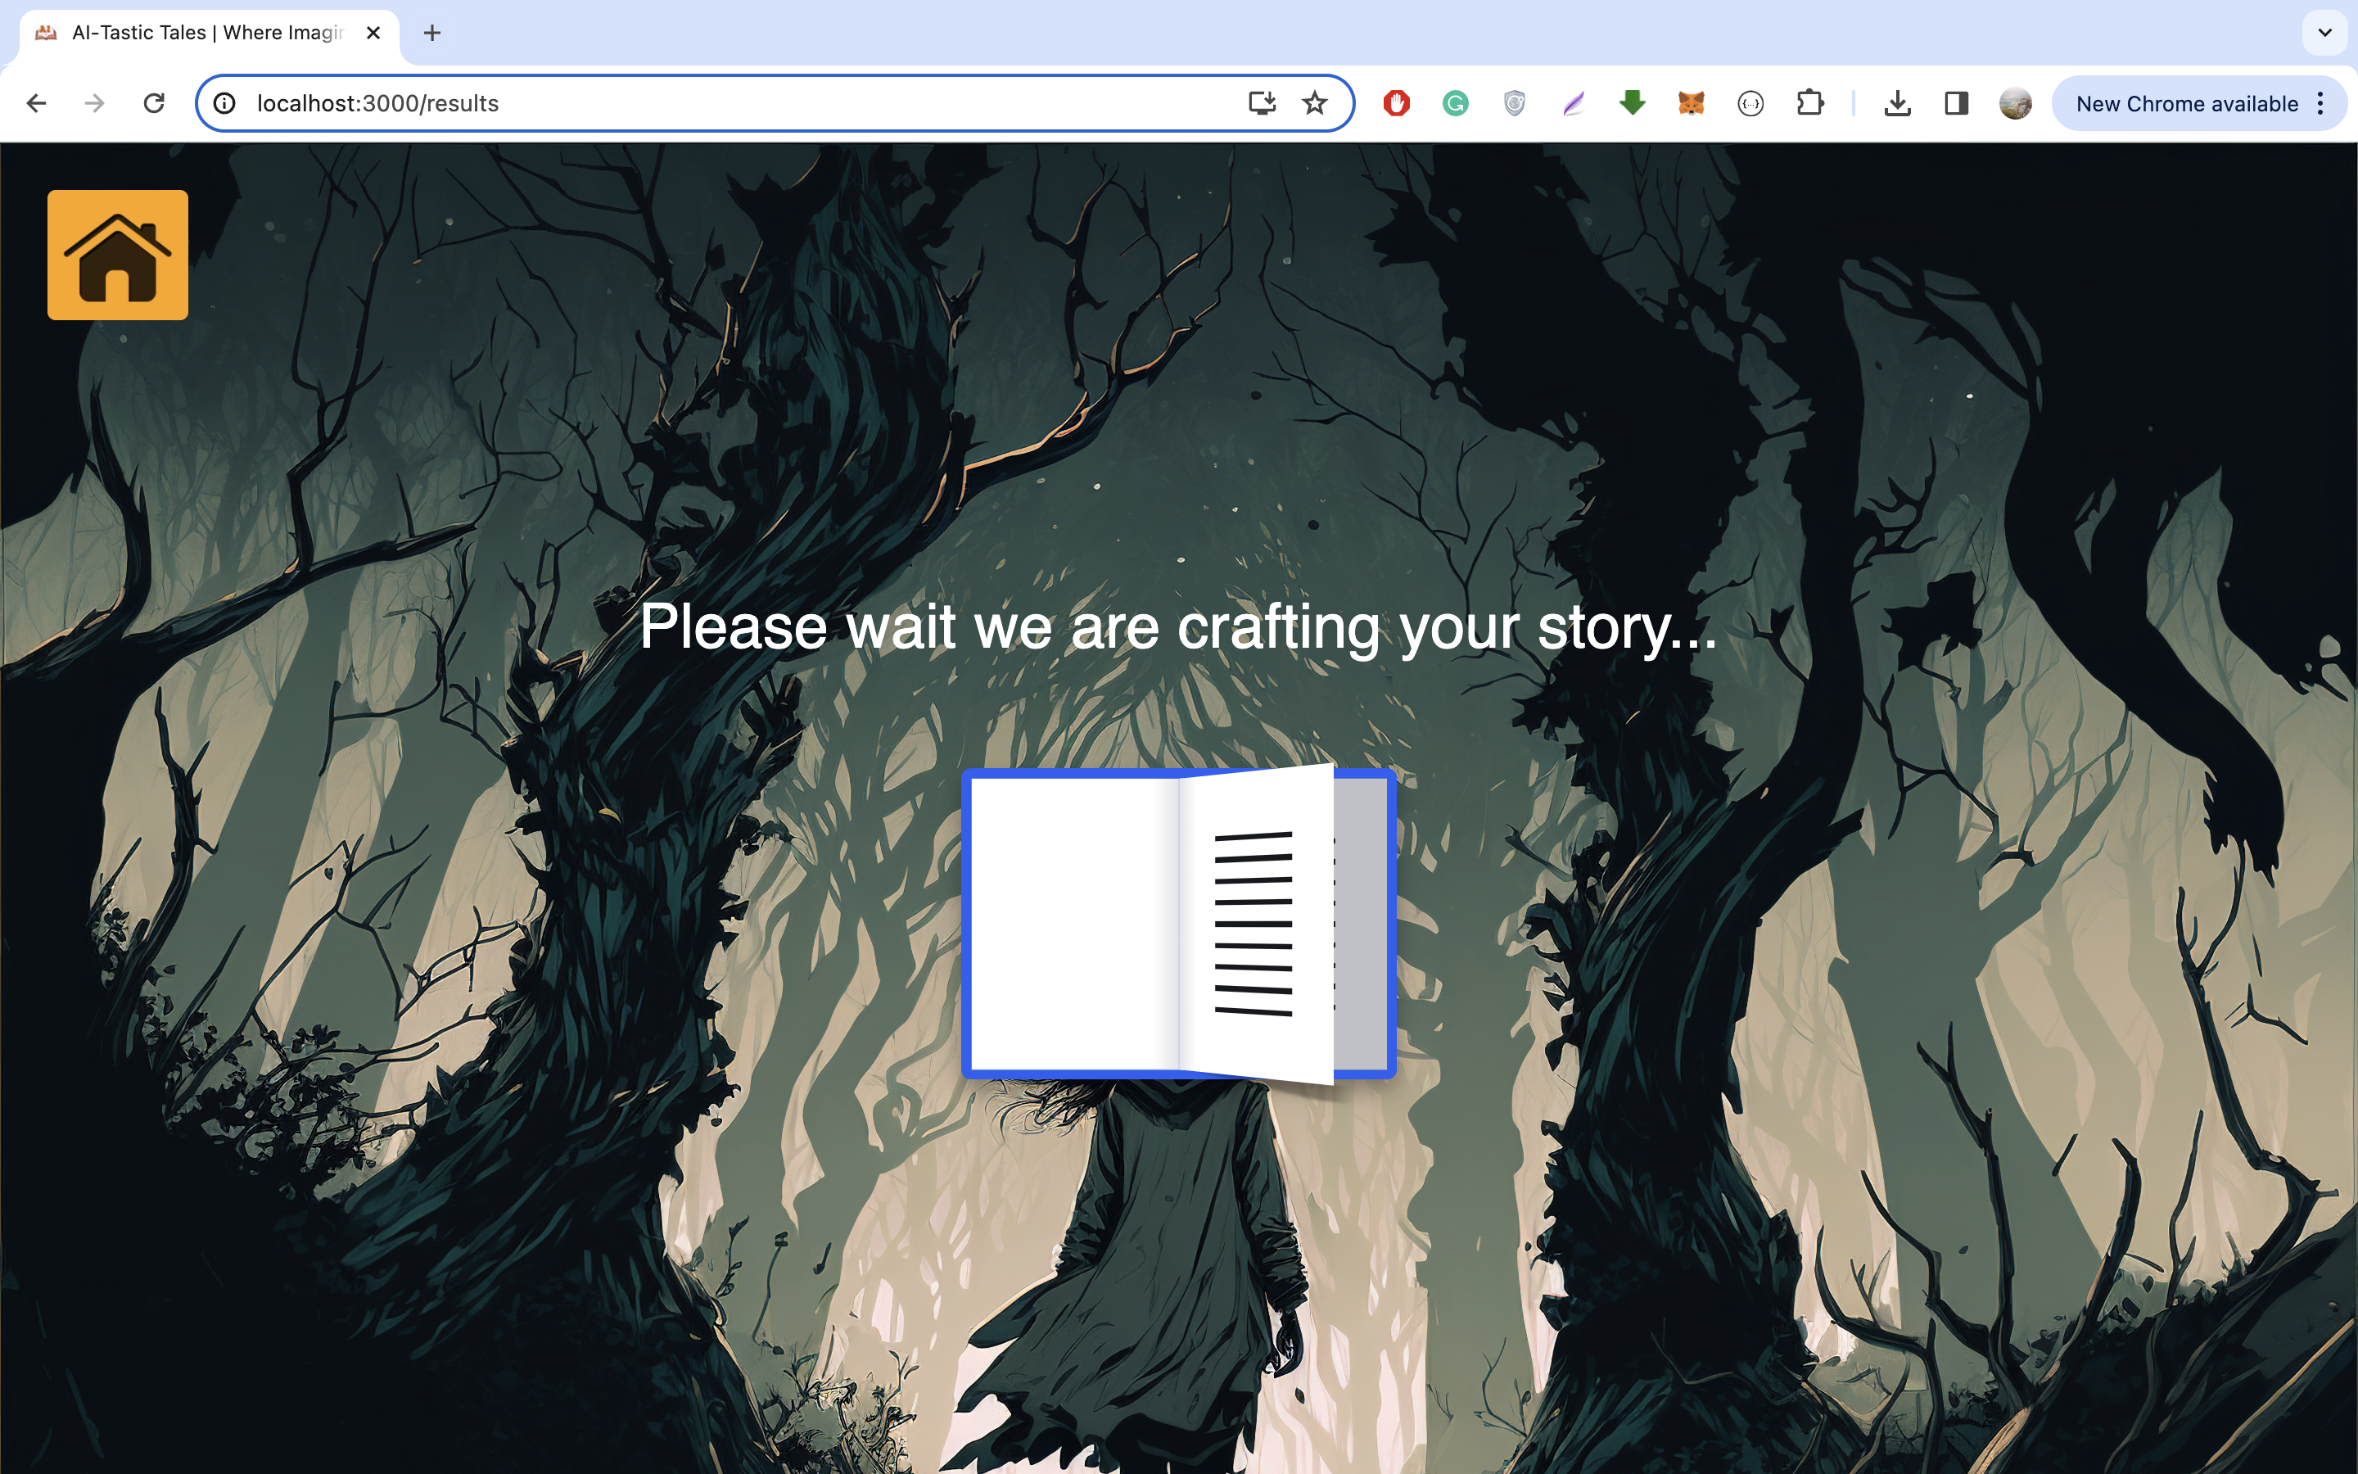This screenshot has height=1474, width=2358.
Task: Click the orange home icon button
Action: click(x=117, y=255)
